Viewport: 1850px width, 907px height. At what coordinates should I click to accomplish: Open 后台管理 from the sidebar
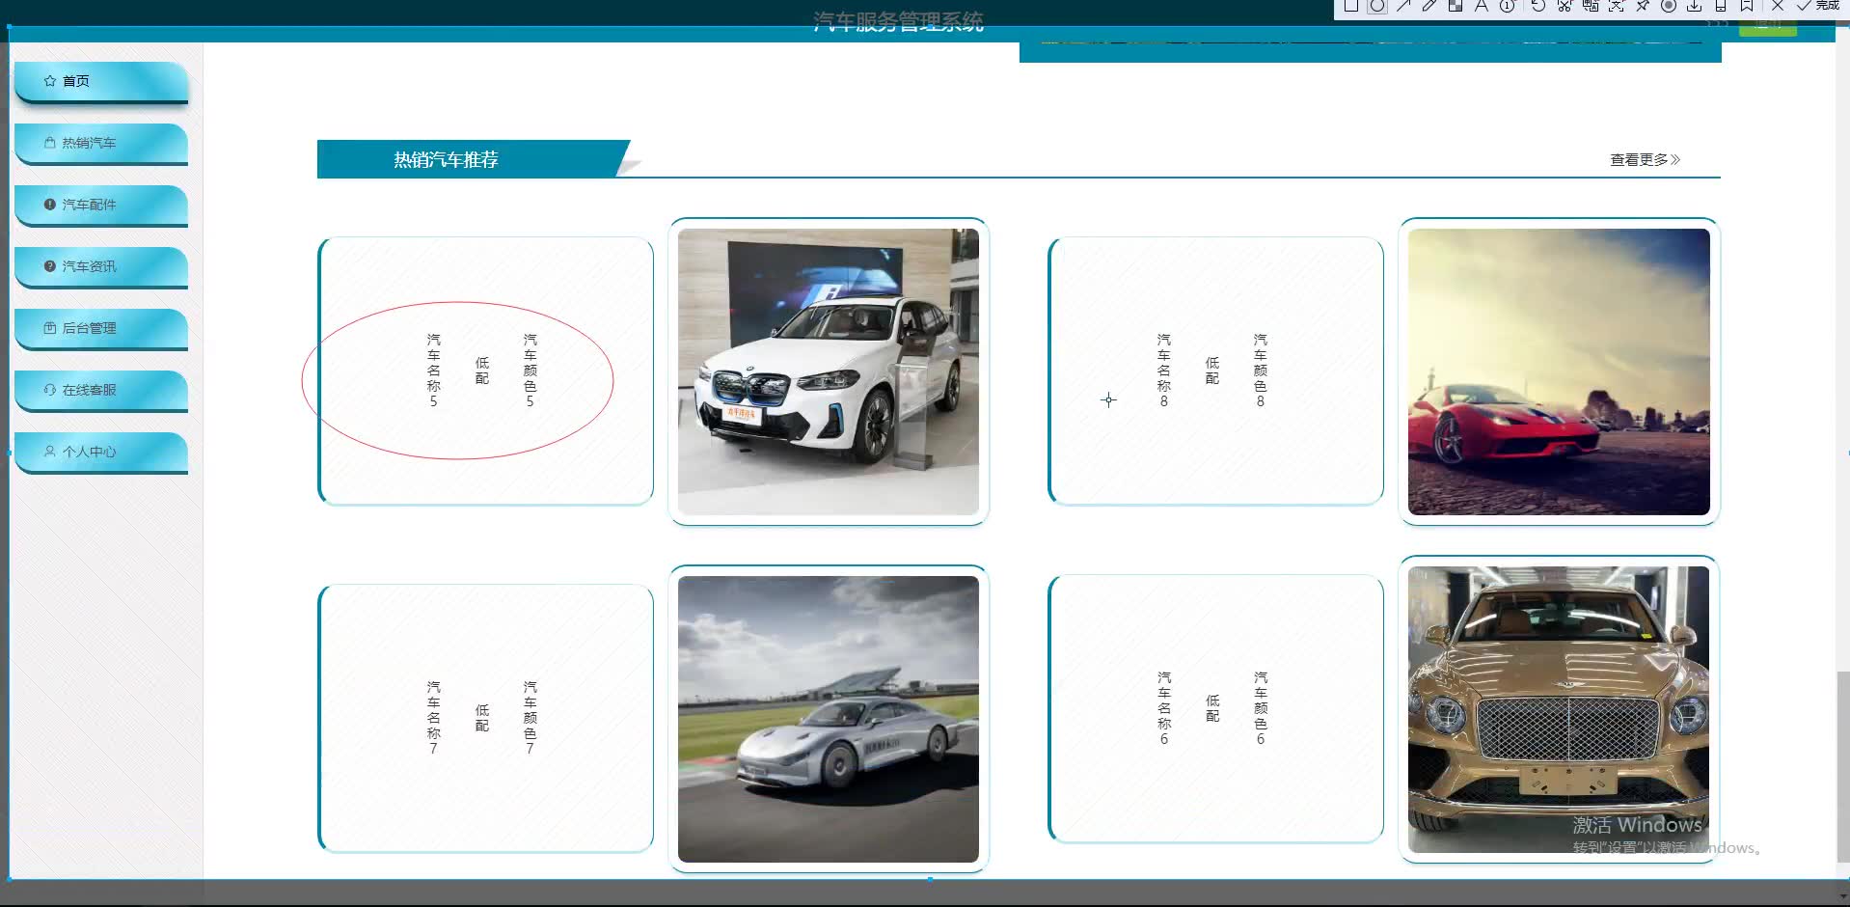pyautogui.click(x=100, y=328)
